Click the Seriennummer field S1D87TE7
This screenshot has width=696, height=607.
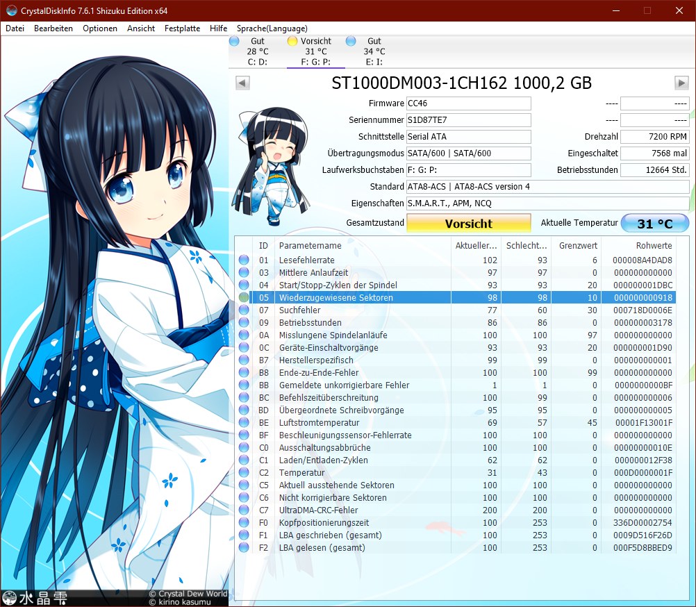[469, 120]
